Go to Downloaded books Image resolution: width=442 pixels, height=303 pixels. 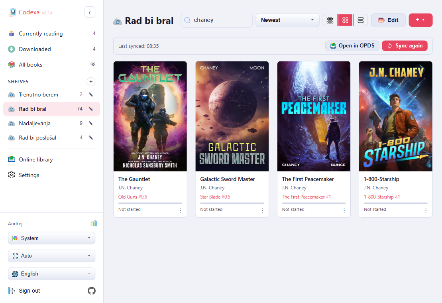(x=51, y=49)
